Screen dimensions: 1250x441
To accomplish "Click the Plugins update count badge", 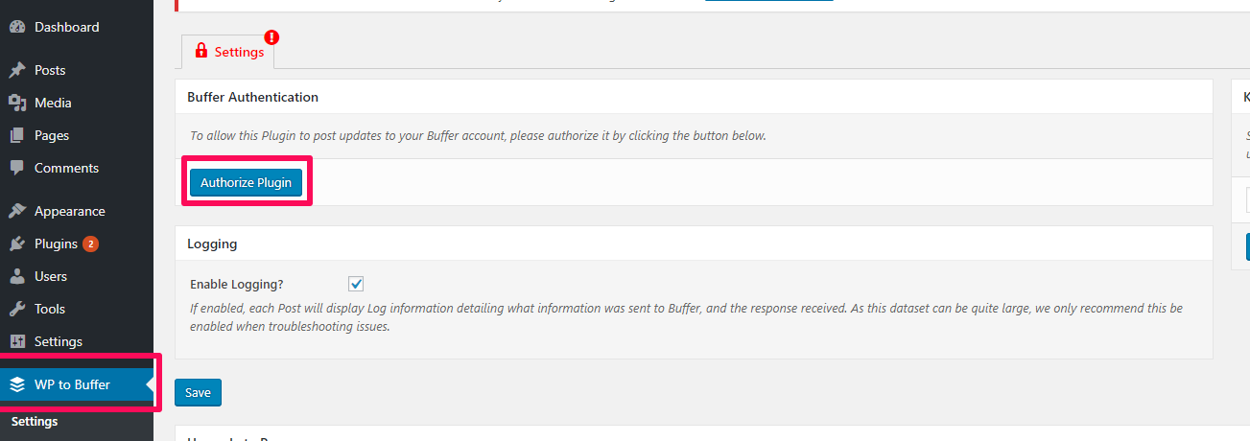I will click(90, 244).
